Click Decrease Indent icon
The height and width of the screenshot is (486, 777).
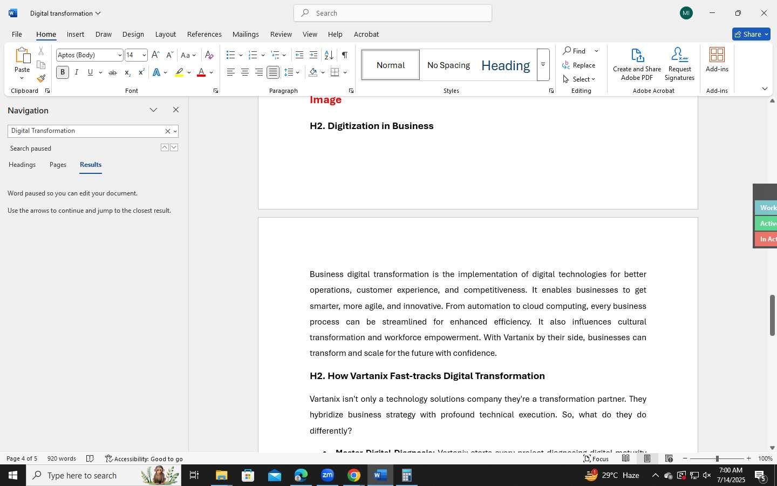pos(299,55)
